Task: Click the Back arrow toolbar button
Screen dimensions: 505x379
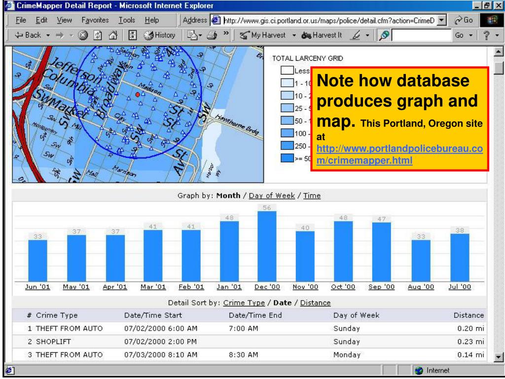Action: (28, 35)
